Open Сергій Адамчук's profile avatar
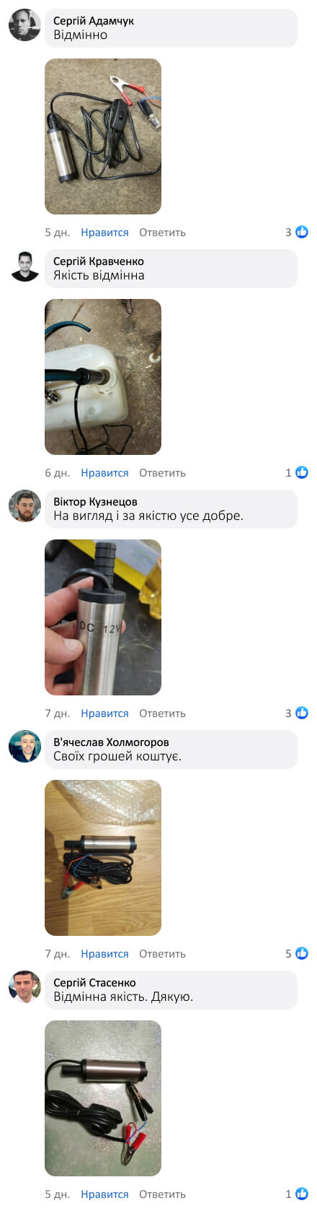The image size is (317, 1211). pyautogui.click(x=24, y=25)
